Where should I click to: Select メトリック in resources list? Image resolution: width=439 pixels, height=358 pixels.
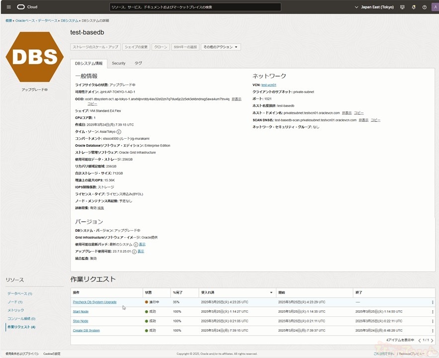[x=16, y=310]
